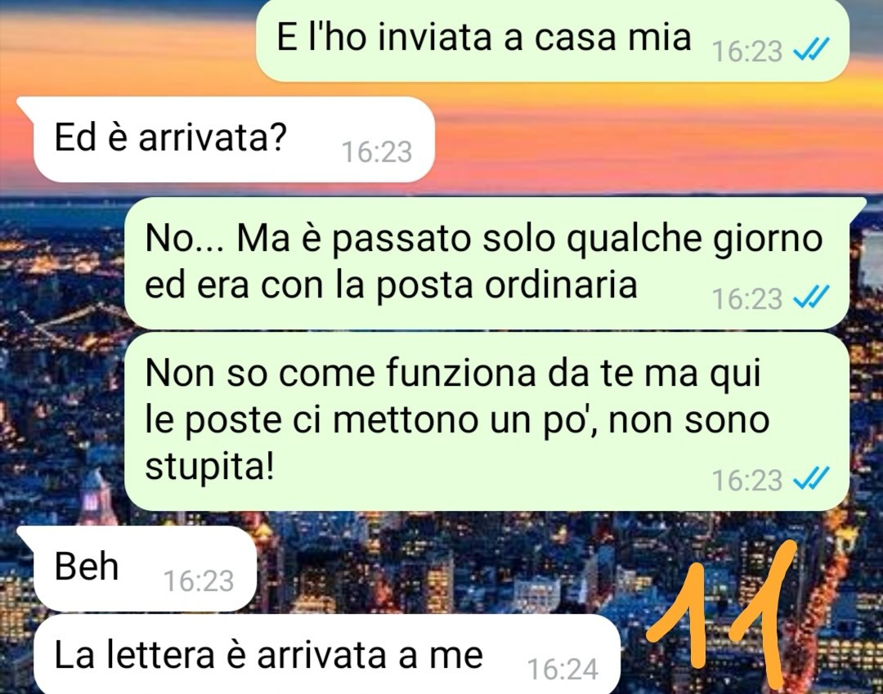Click the 16:23 timestamp beside "Ed è arrivata?"
The height and width of the screenshot is (694, 883).
pyautogui.click(x=377, y=152)
